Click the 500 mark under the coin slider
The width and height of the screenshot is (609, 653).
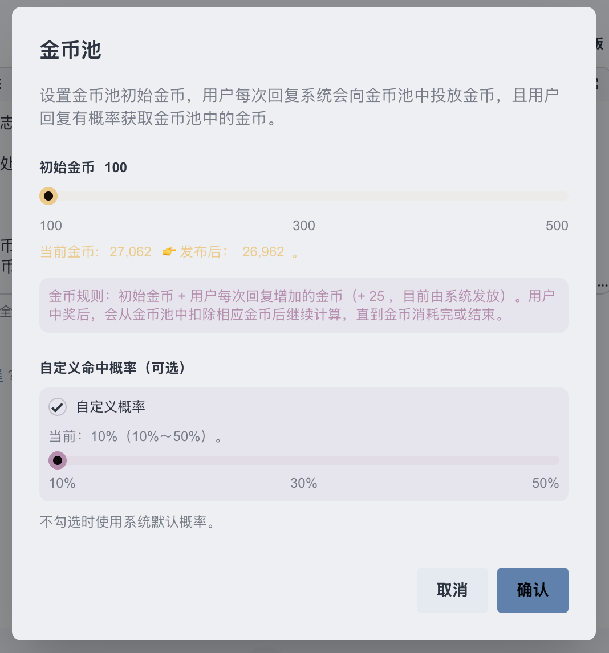[x=557, y=226]
